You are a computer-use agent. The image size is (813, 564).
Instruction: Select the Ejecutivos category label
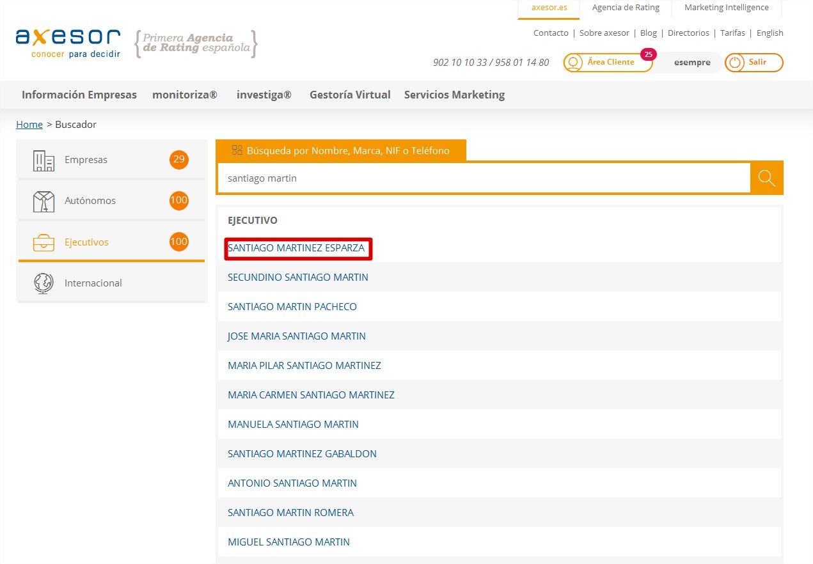86,242
